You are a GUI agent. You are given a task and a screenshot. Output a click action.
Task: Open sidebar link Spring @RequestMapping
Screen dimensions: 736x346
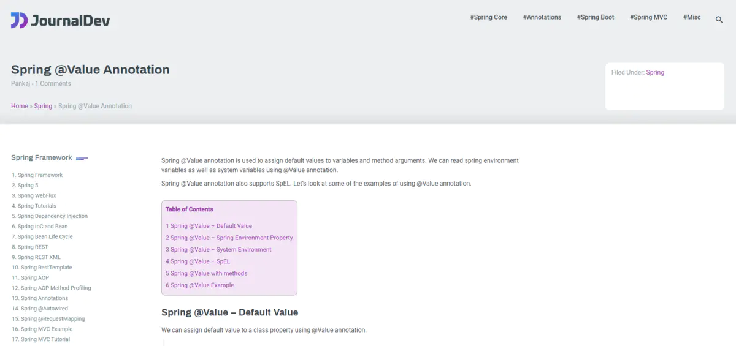pos(53,319)
